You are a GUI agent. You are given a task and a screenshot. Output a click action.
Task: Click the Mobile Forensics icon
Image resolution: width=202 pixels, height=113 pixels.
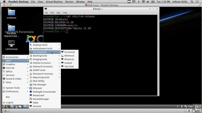[x=31, y=63]
